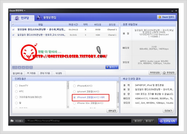Move selected file up one row

23,67
